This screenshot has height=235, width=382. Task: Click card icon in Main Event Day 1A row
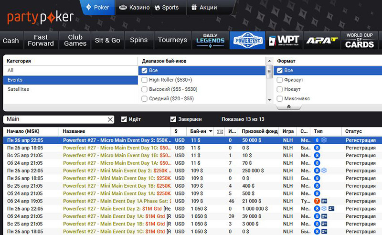pos(324,216)
